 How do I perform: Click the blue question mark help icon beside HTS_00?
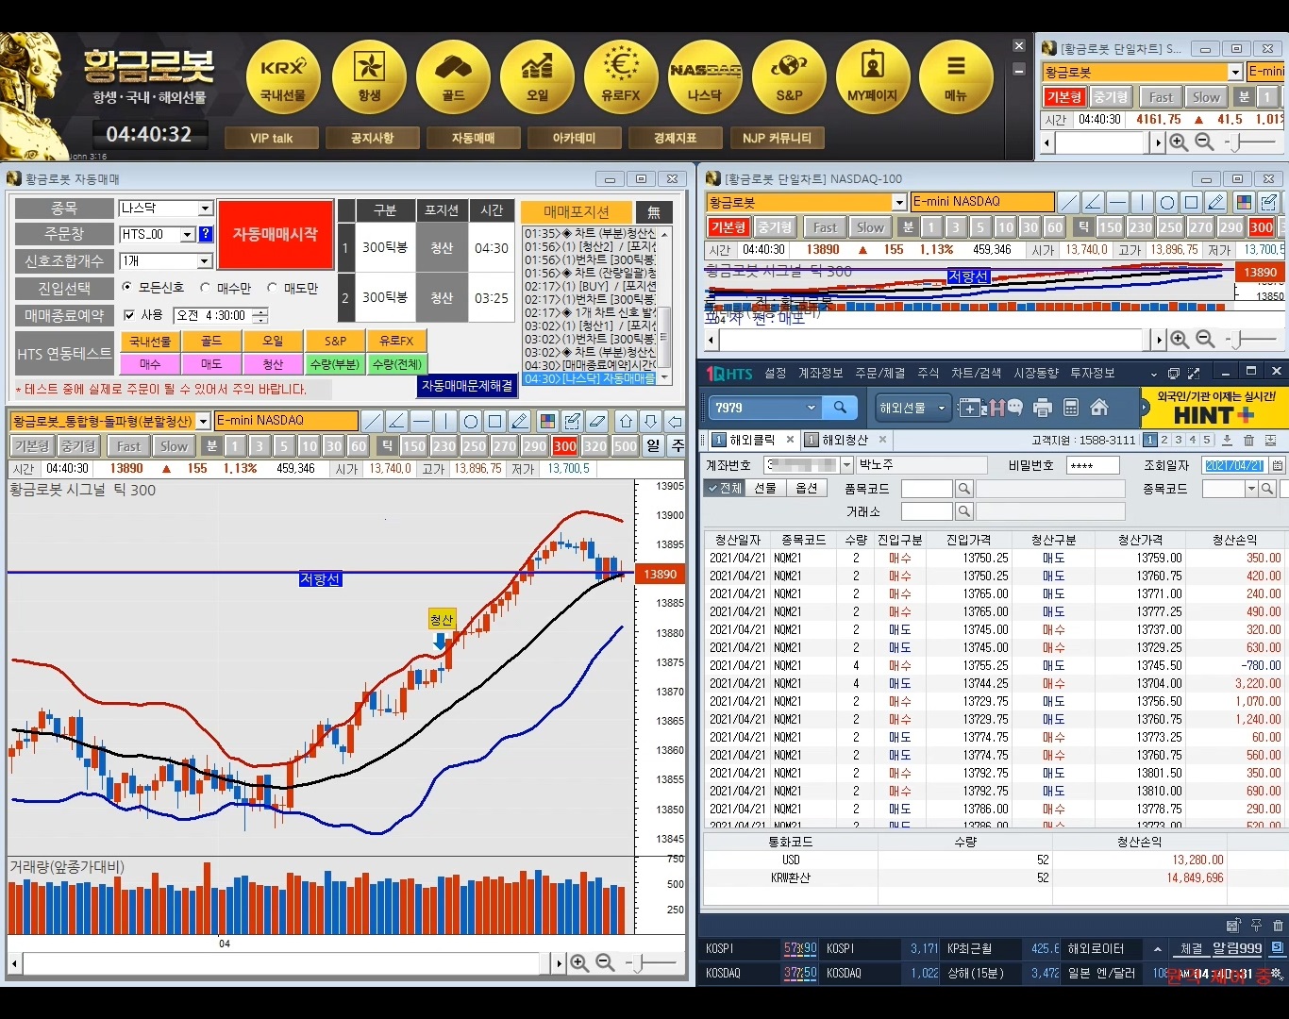206,234
